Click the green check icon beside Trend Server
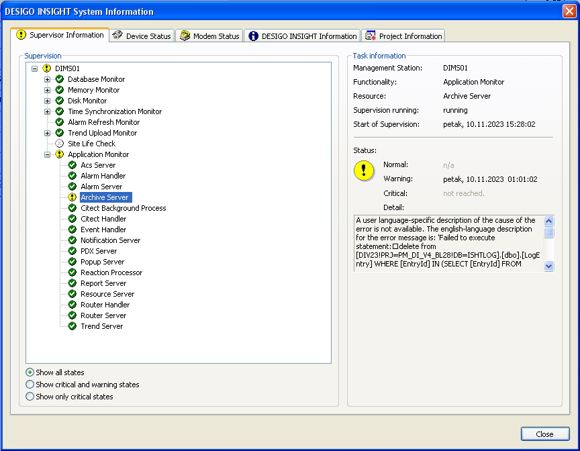Screen dimensions: 580x451 (72, 326)
